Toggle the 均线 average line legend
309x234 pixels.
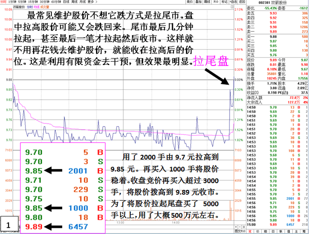pos(37,8)
